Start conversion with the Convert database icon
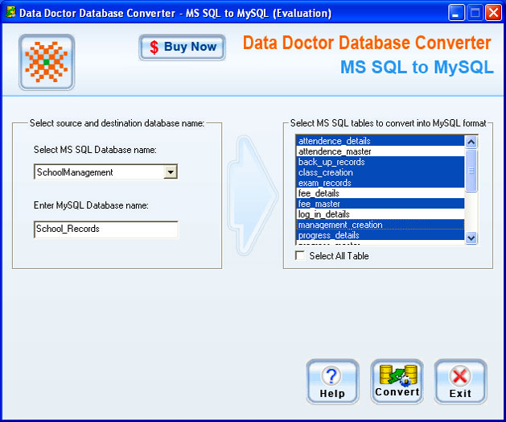This screenshot has width=506, height=422. tap(397, 374)
